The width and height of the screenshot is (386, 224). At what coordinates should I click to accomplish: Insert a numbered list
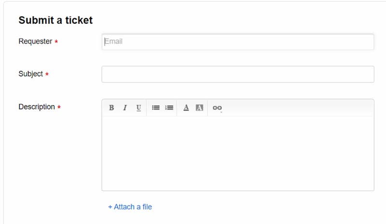(x=169, y=108)
